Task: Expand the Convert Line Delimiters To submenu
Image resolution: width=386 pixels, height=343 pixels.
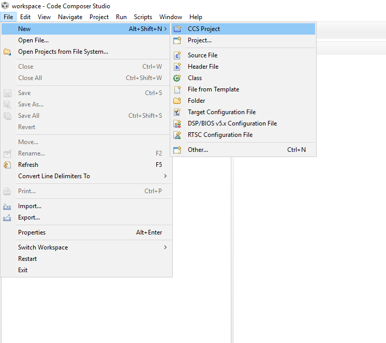Action: tap(165, 176)
